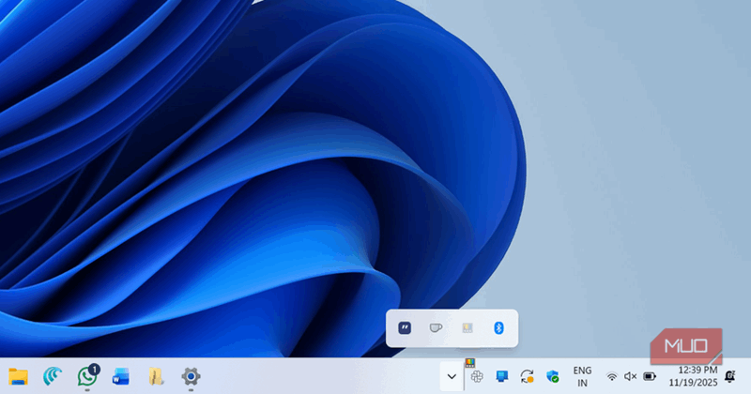Open the Settings gear app

191,376
